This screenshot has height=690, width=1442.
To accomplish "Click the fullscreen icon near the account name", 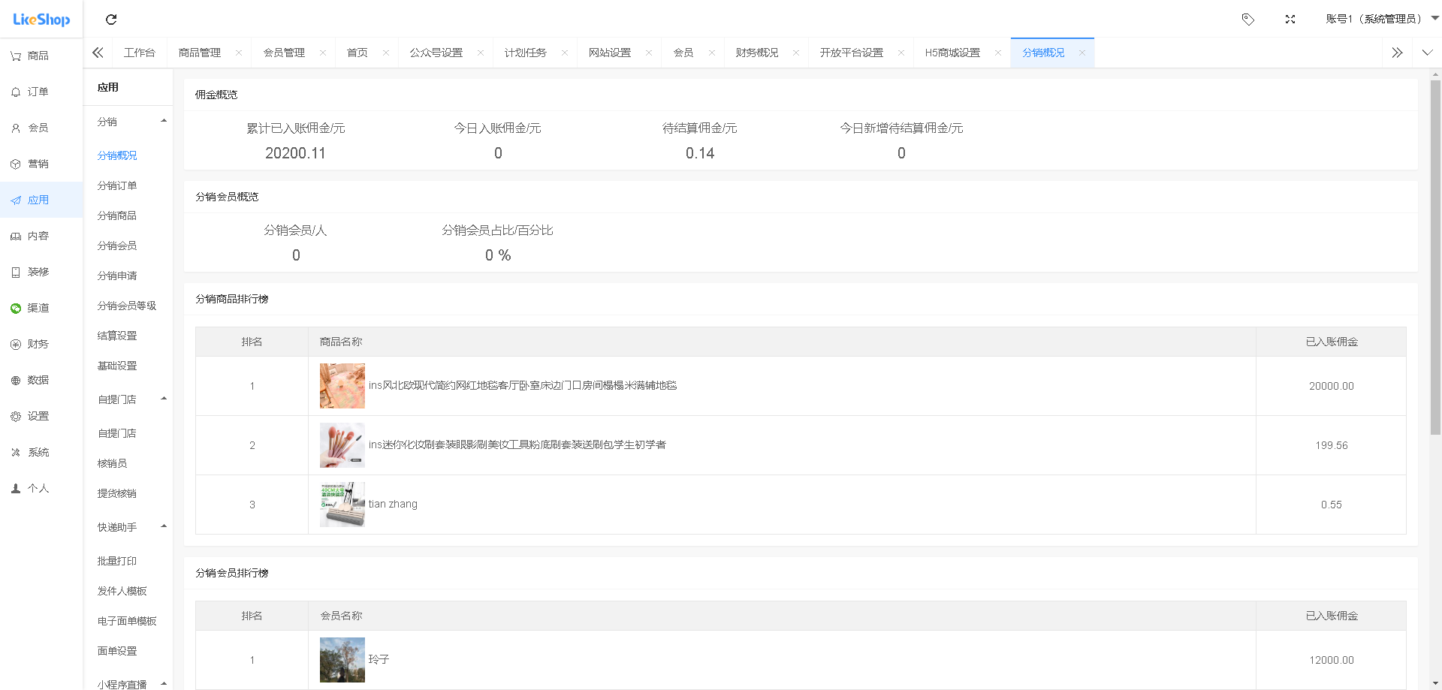I will tap(1290, 19).
